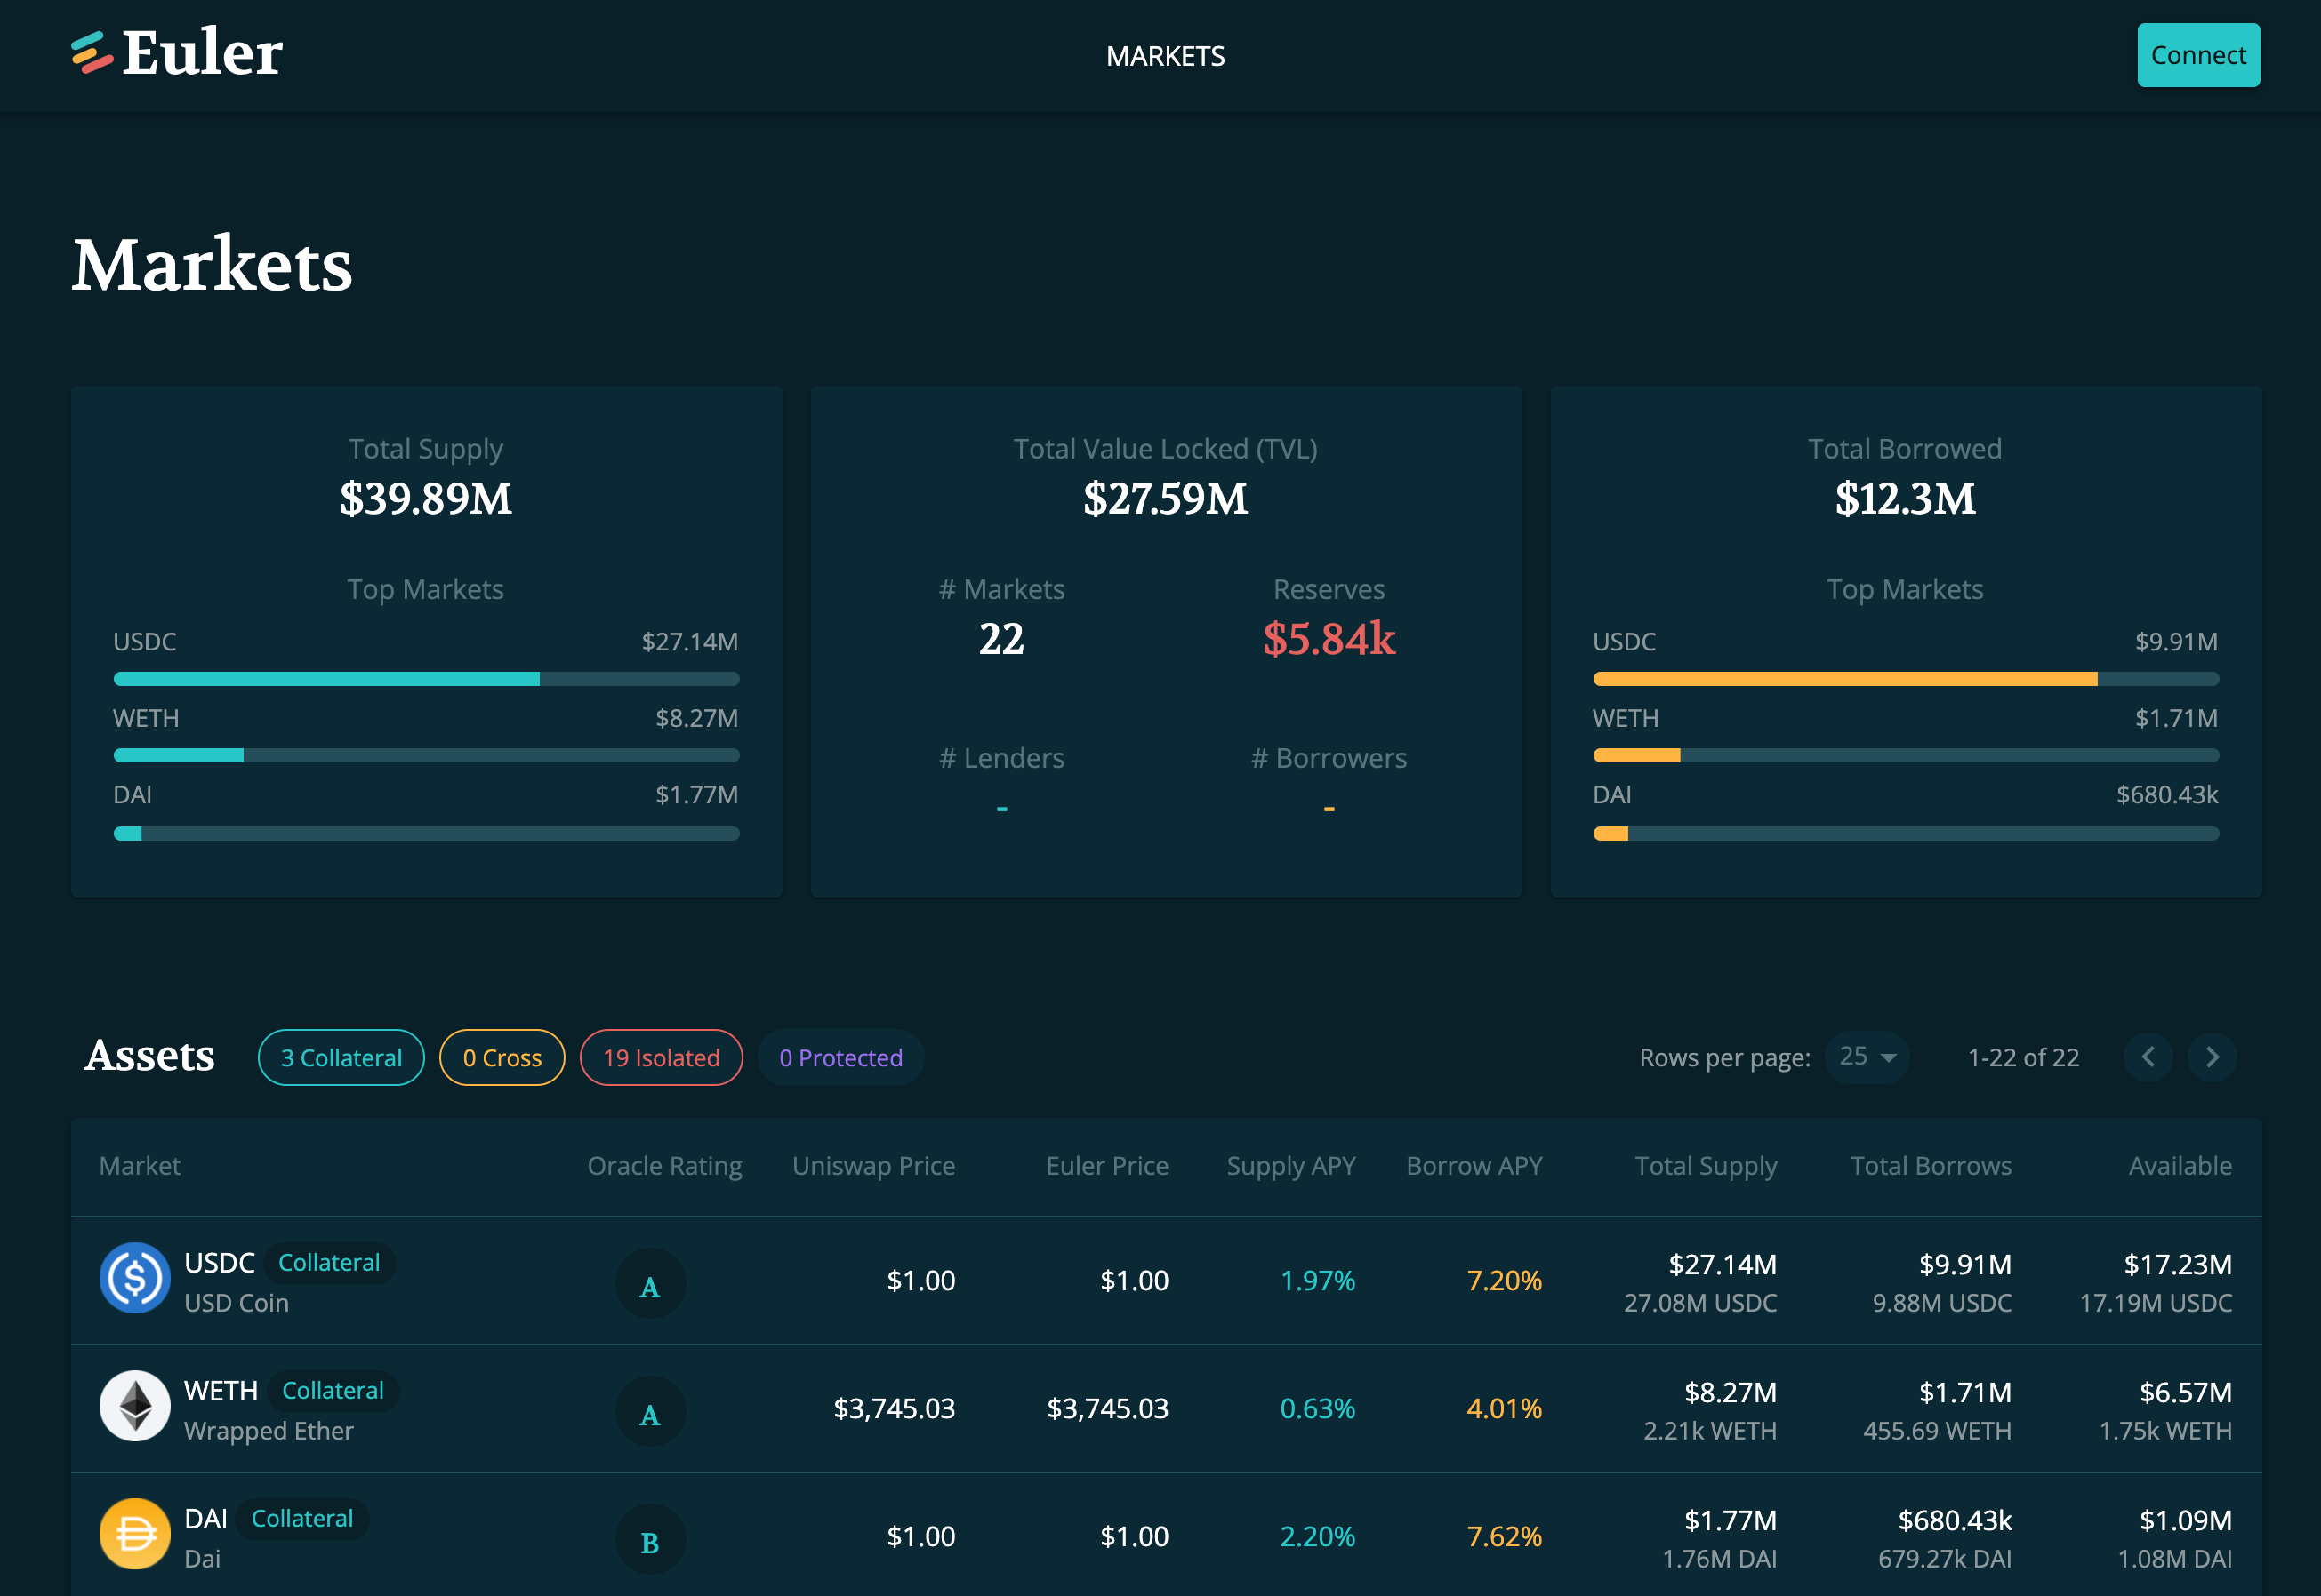Viewport: 2321px width, 1596px height.
Task: Click the USDC oracle rating A badge
Action: [650, 1284]
